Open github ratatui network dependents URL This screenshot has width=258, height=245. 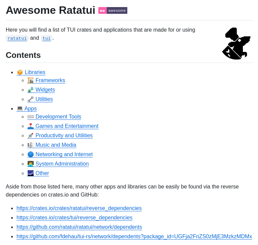(79, 227)
